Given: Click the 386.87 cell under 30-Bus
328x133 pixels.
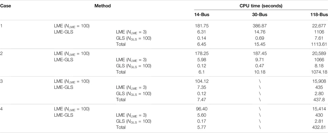Looking at the screenshot, I should pos(260,26).
